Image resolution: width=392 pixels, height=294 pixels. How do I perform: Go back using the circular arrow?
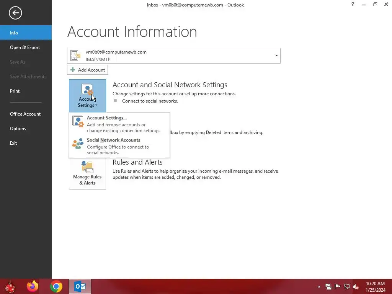[15, 13]
